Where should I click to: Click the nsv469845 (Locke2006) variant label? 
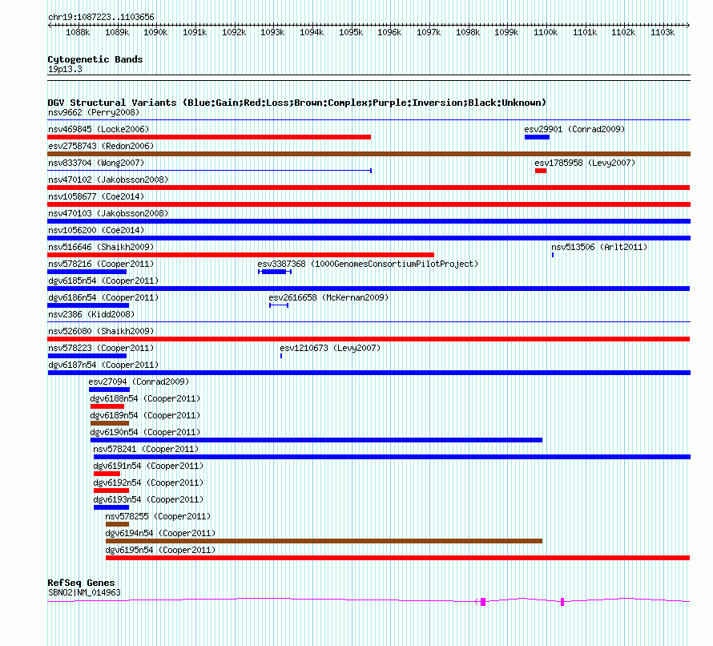pyautogui.click(x=99, y=129)
